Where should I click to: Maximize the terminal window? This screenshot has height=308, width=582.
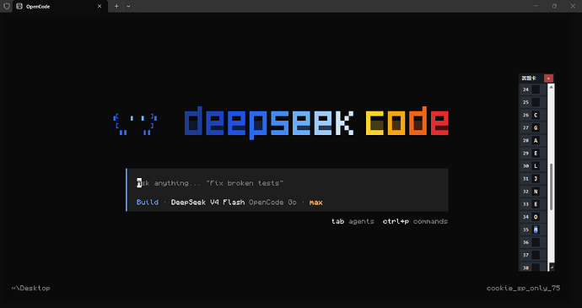click(x=554, y=6)
